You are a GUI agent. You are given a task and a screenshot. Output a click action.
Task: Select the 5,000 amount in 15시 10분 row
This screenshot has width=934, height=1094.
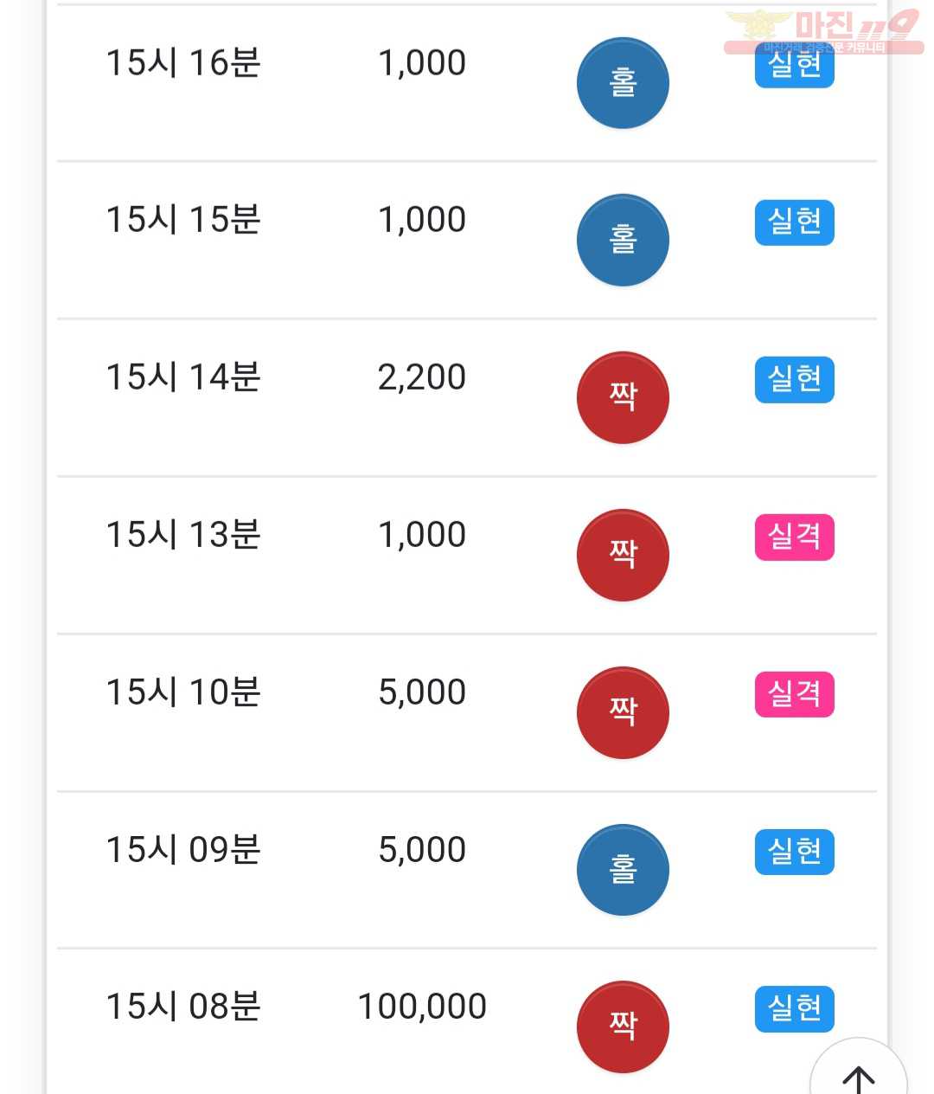click(x=422, y=692)
